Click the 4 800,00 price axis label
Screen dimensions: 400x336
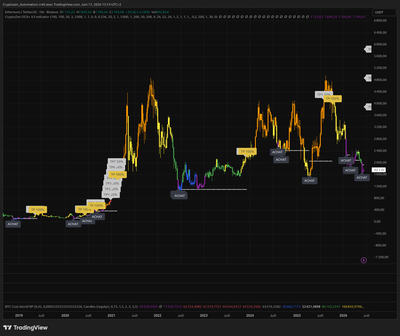click(380, 80)
